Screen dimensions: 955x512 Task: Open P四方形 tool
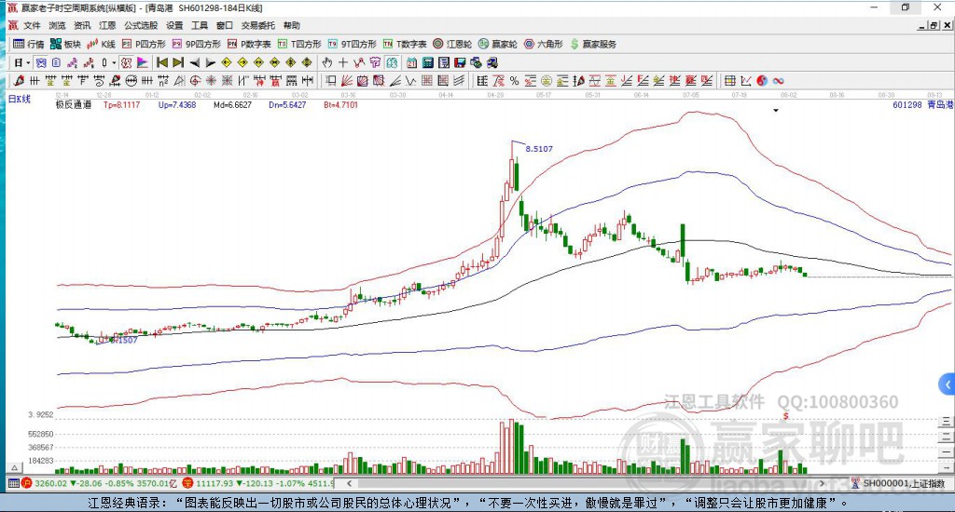144,44
